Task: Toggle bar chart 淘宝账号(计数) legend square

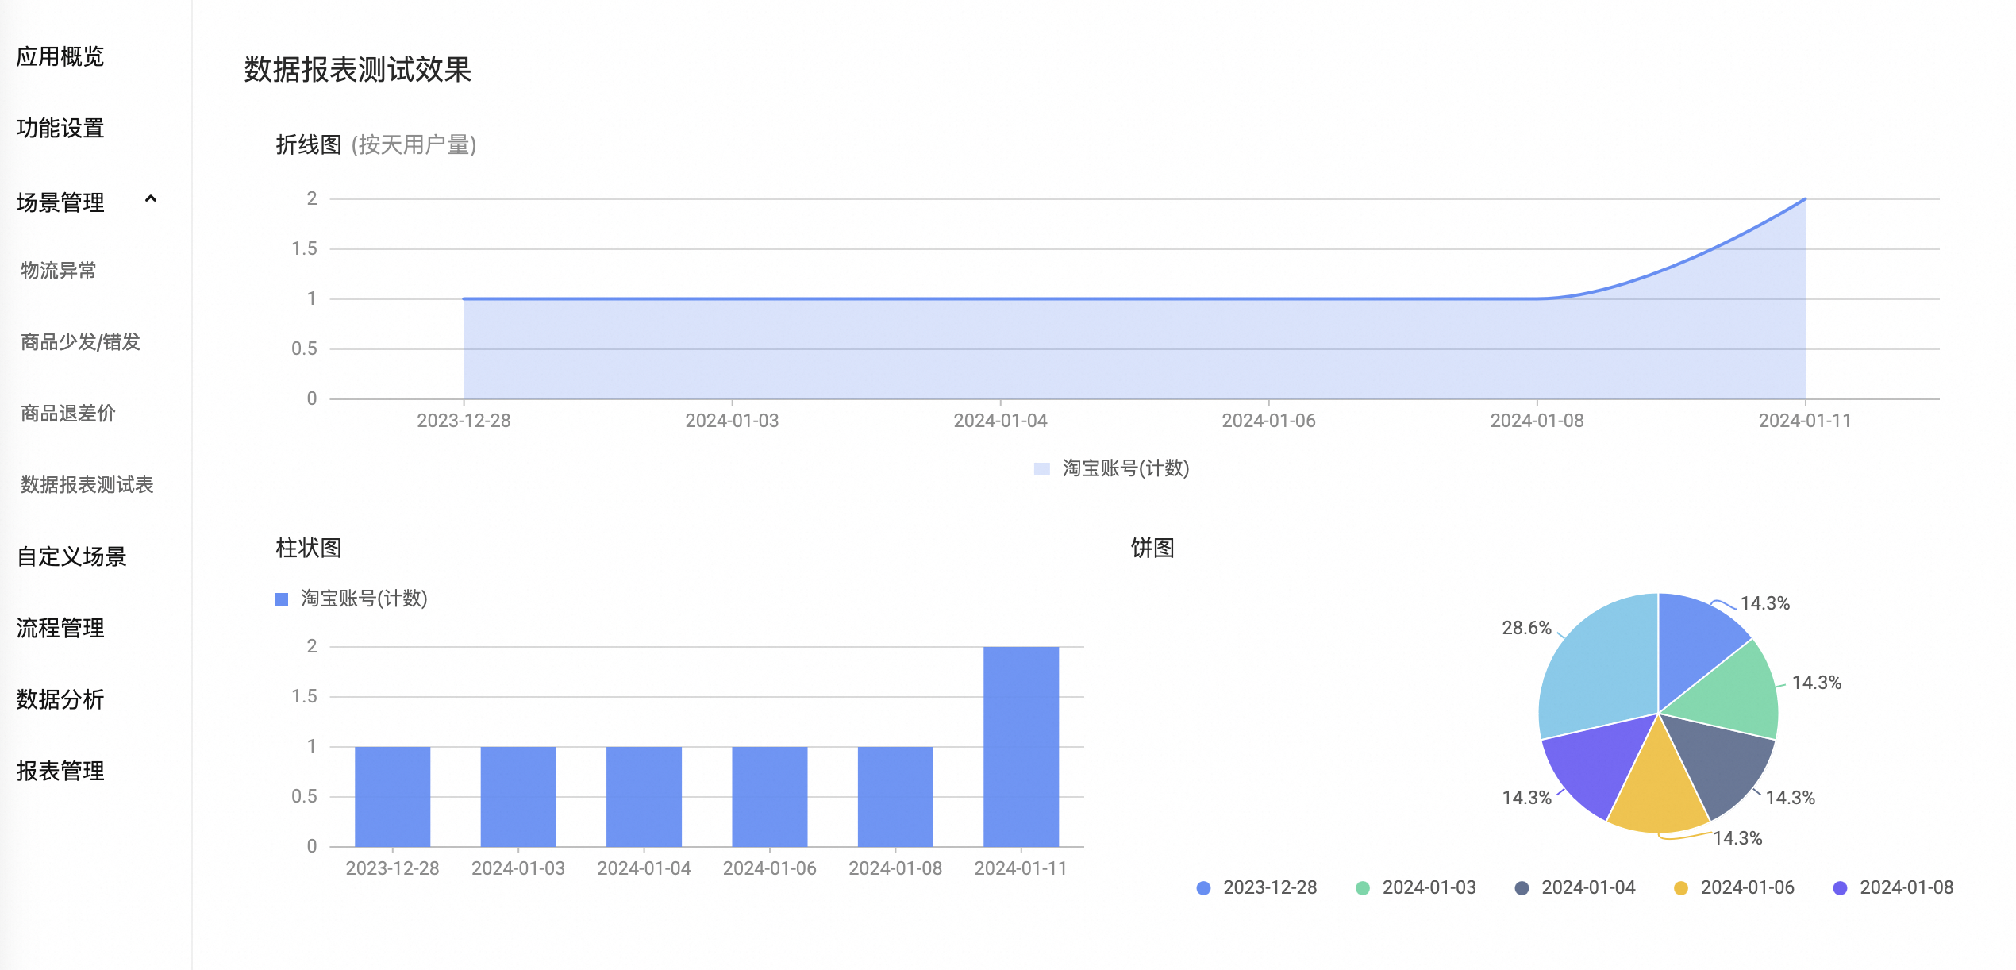Action: (x=282, y=599)
